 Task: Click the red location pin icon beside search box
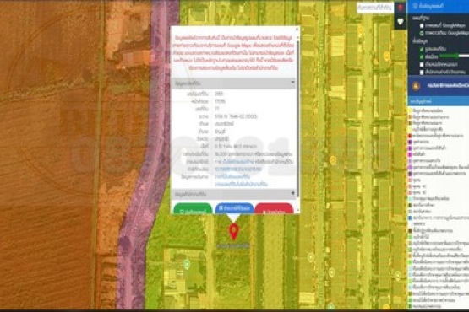tap(401, 8)
